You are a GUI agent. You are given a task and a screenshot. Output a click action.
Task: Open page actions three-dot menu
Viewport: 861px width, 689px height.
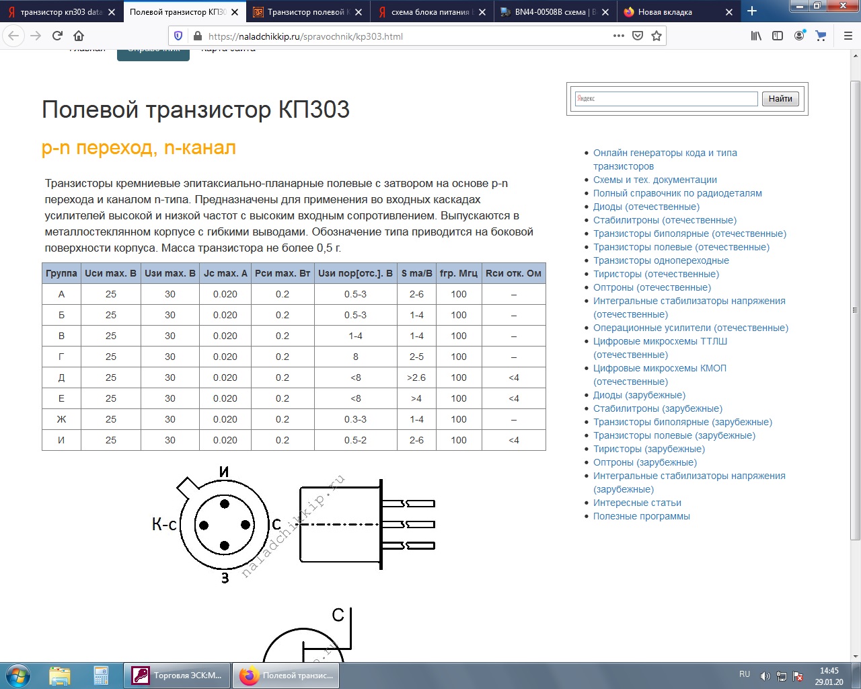click(x=619, y=36)
